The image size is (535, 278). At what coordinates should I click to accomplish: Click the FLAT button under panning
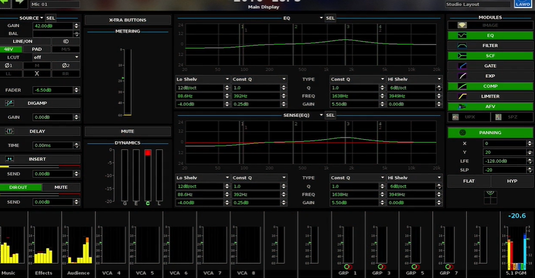point(468,181)
